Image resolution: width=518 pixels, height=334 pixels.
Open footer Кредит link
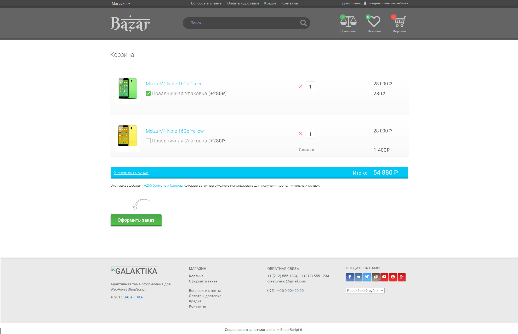click(x=195, y=301)
